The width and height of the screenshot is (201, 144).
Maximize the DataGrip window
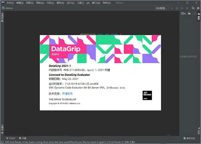click(187, 3)
